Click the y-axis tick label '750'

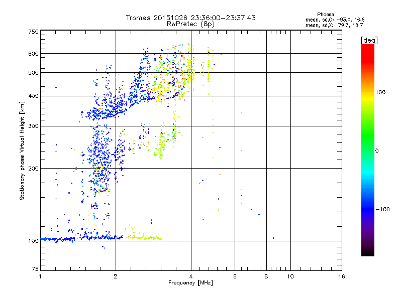pos(34,32)
